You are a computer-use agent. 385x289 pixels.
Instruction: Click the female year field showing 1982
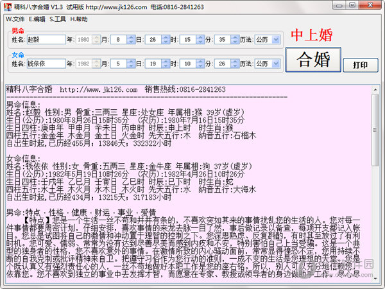84,64
